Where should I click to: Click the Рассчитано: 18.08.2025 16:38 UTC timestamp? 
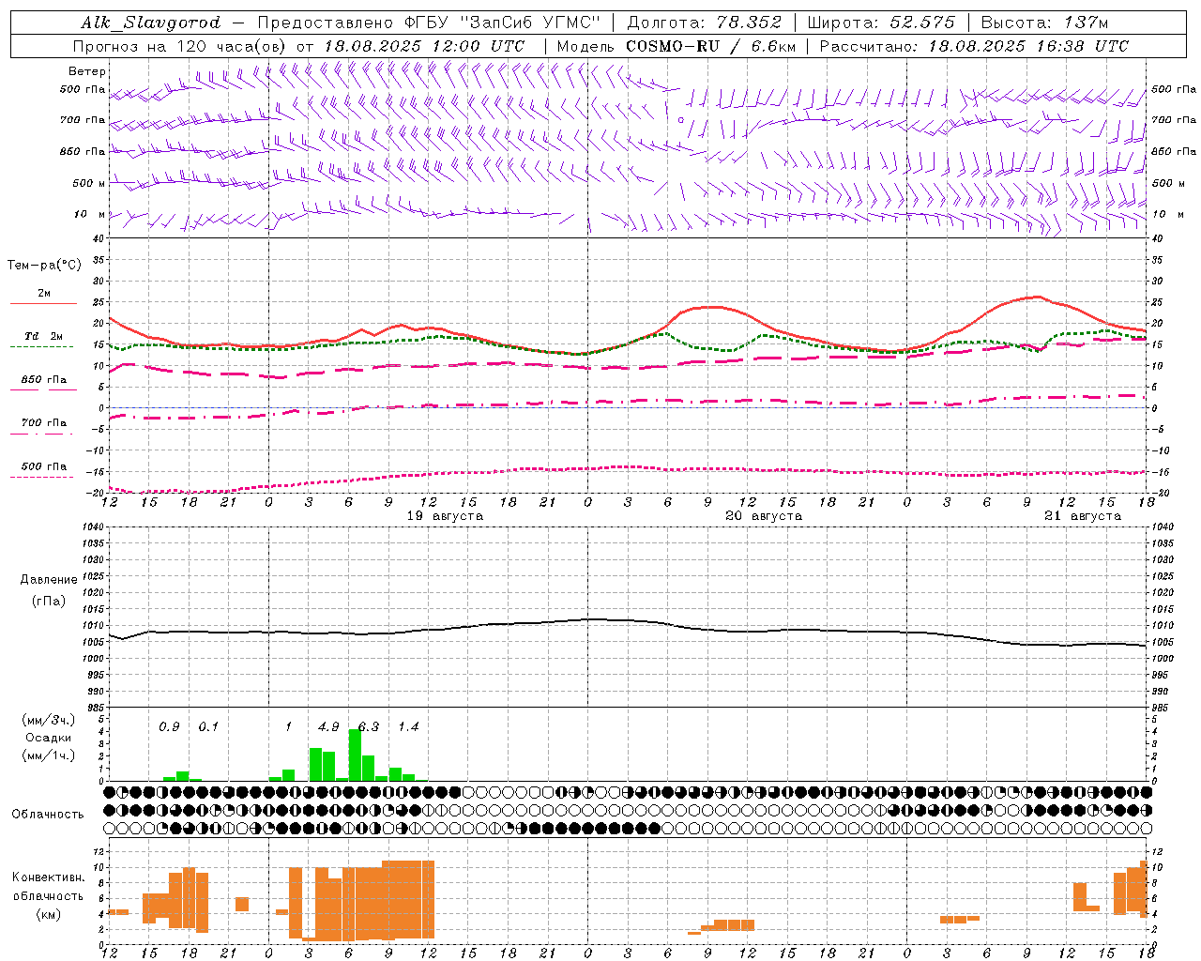pos(974,46)
